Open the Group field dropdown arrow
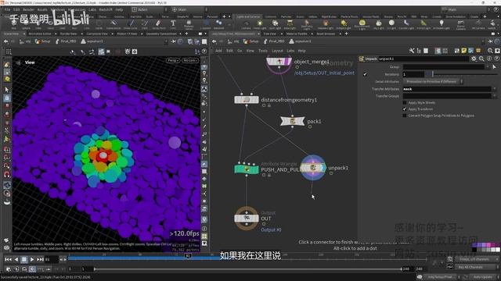This screenshot has width=501, height=281. click(x=488, y=66)
